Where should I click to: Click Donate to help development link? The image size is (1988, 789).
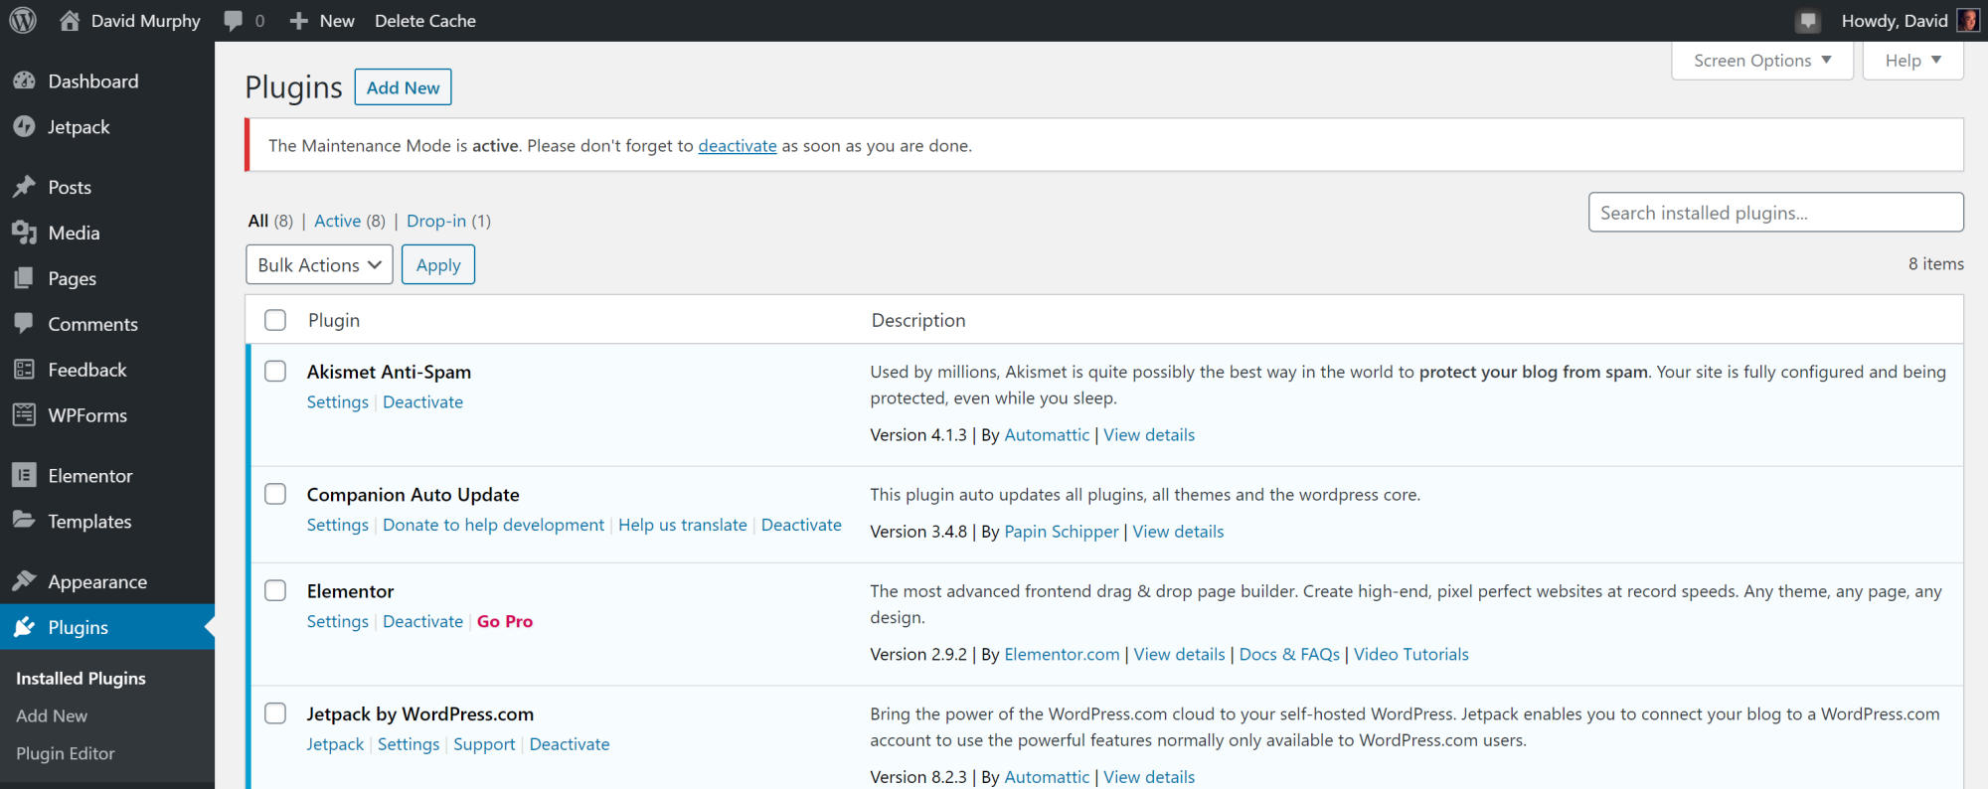click(493, 525)
